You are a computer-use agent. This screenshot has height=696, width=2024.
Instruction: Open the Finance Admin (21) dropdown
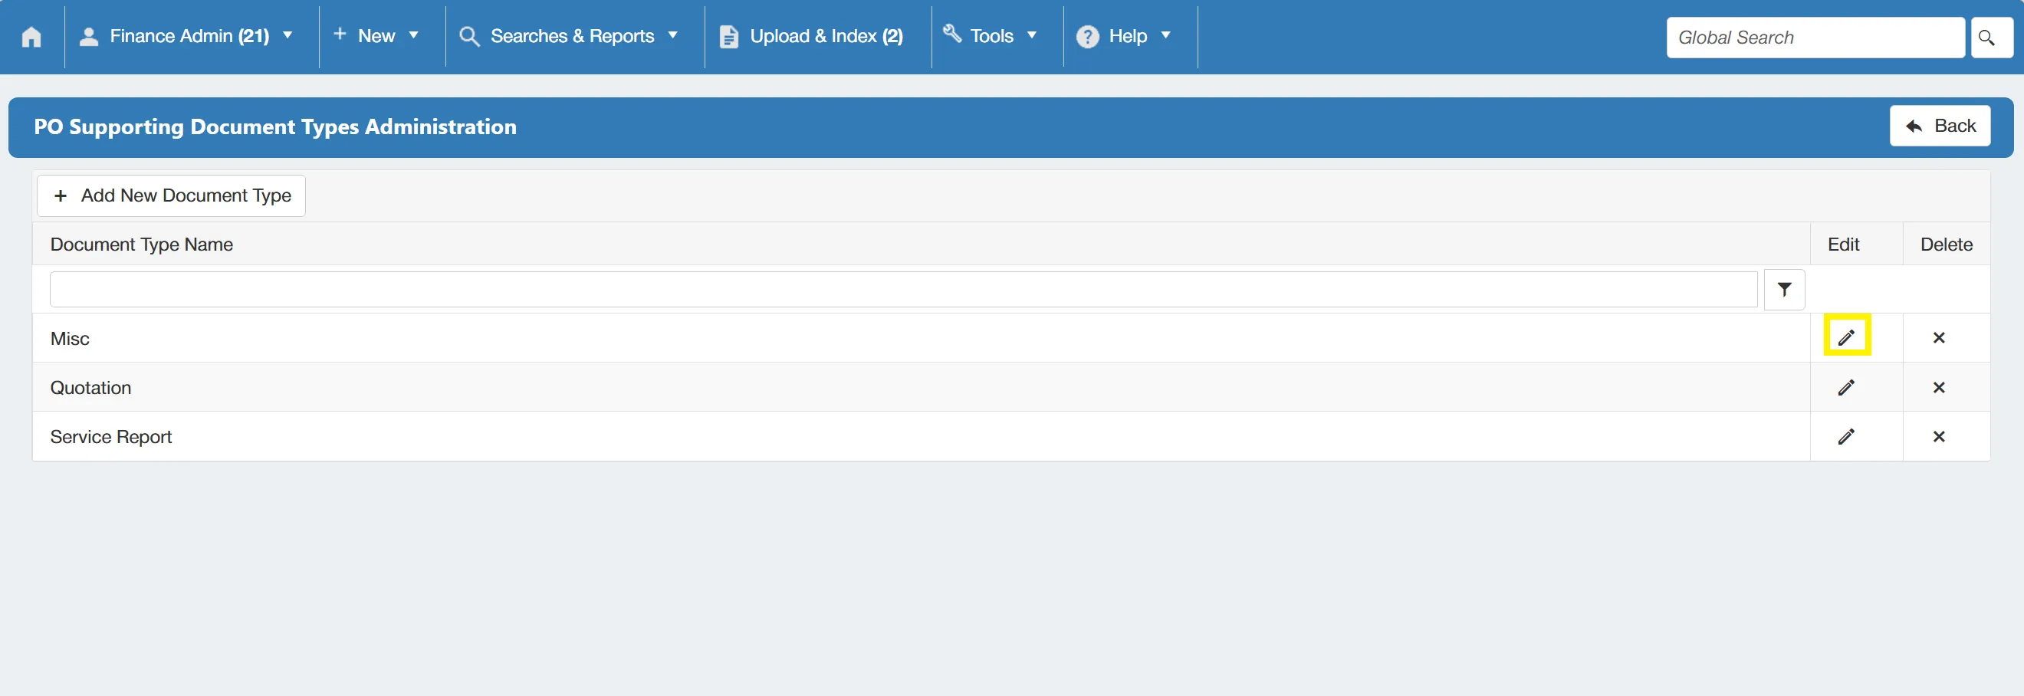tap(187, 36)
